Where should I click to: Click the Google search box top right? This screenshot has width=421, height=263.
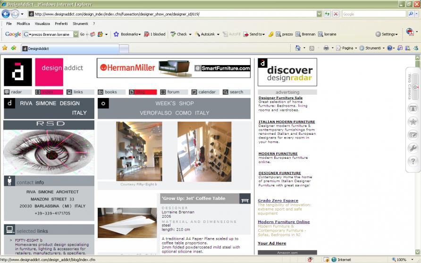click(374, 14)
